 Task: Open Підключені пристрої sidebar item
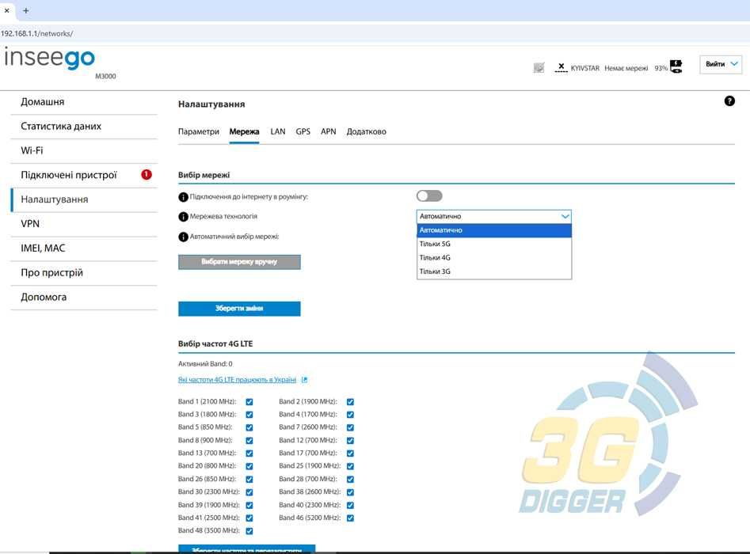[x=84, y=175]
